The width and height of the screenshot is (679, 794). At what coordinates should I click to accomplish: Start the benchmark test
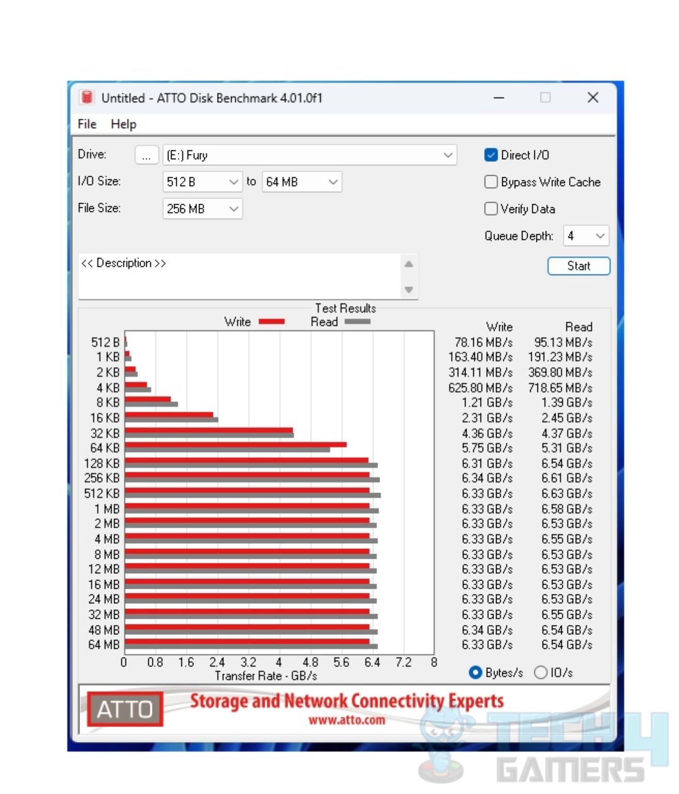pyautogui.click(x=579, y=266)
